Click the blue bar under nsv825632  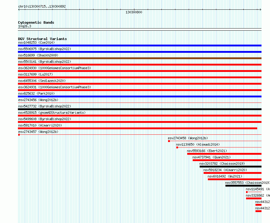point(140,96)
